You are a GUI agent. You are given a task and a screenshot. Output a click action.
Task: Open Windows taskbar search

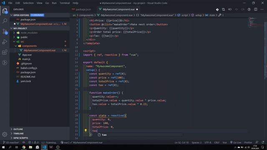coord(10,147)
